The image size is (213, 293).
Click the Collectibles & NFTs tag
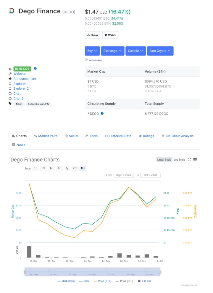38,104
